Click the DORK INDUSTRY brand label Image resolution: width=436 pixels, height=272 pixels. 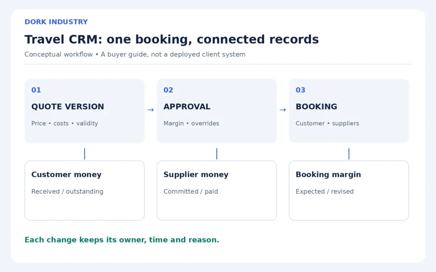tap(56, 22)
